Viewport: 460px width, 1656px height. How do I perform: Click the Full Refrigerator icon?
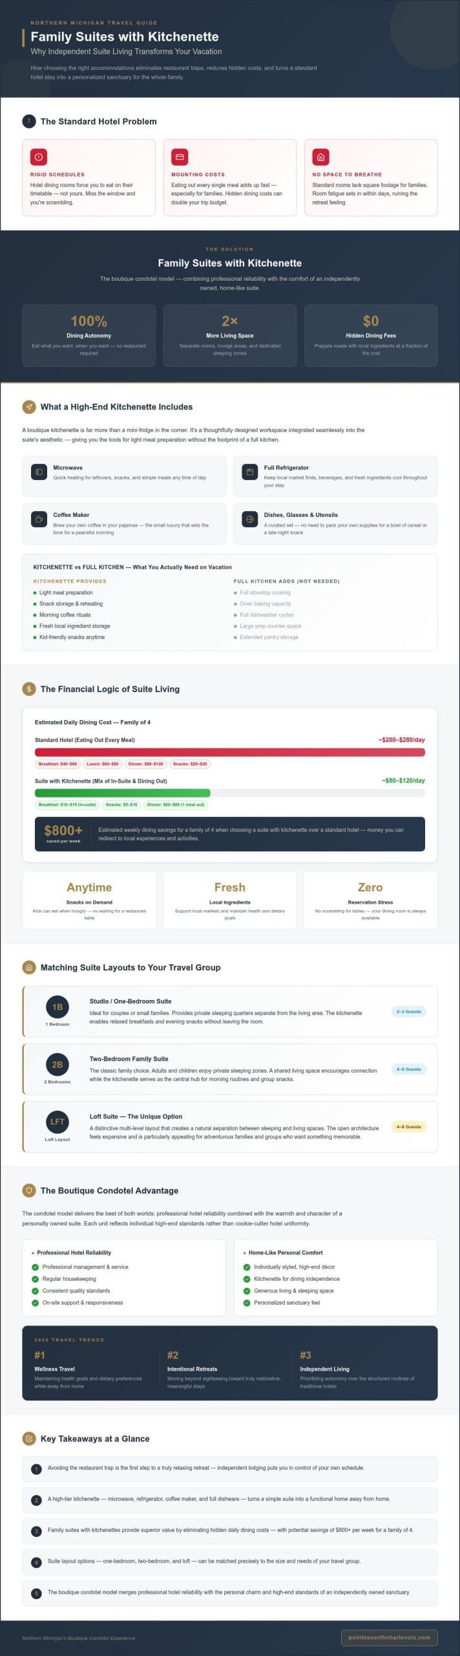click(249, 472)
